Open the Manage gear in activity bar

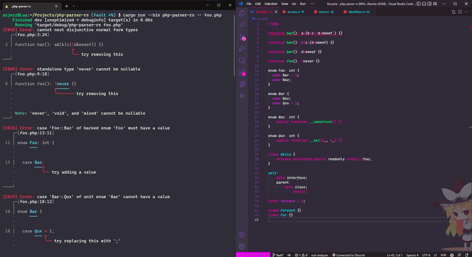[x=242, y=246]
